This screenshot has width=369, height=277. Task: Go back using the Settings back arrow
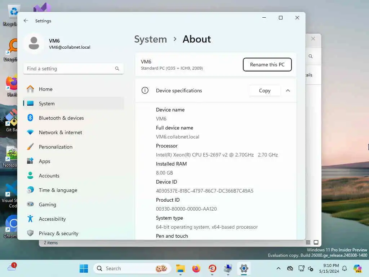26,21
